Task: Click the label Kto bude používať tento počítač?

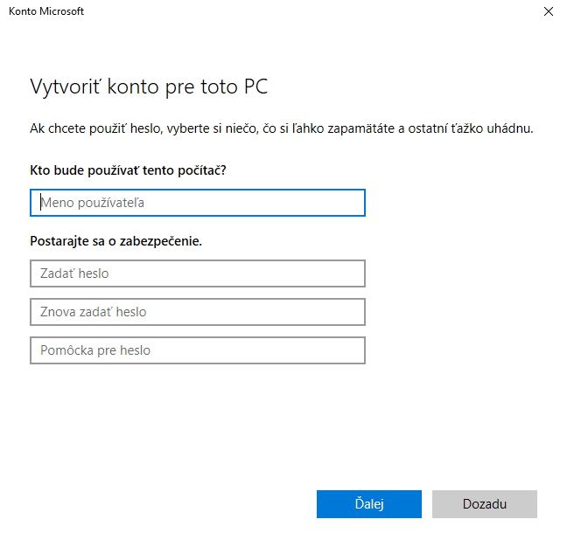Action: [x=128, y=170]
